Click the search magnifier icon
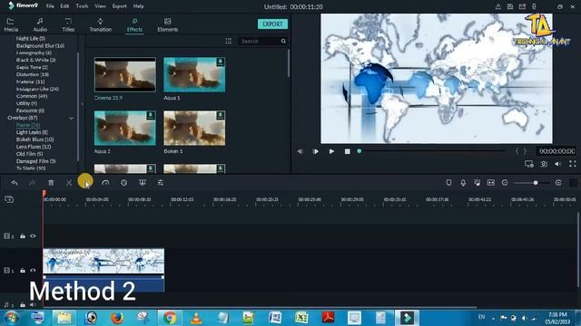The image size is (581, 326). (x=283, y=41)
